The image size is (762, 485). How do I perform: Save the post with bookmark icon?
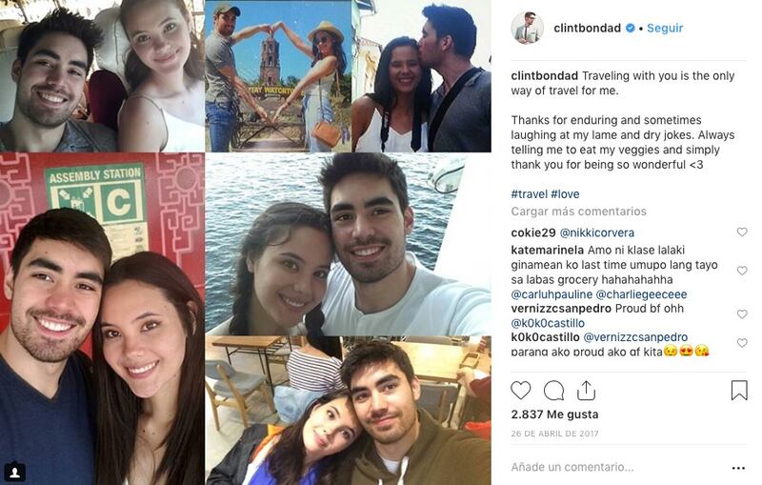pyautogui.click(x=739, y=391)
